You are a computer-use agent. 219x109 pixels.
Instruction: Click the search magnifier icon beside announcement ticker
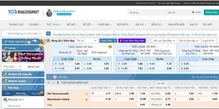[48, 34]
